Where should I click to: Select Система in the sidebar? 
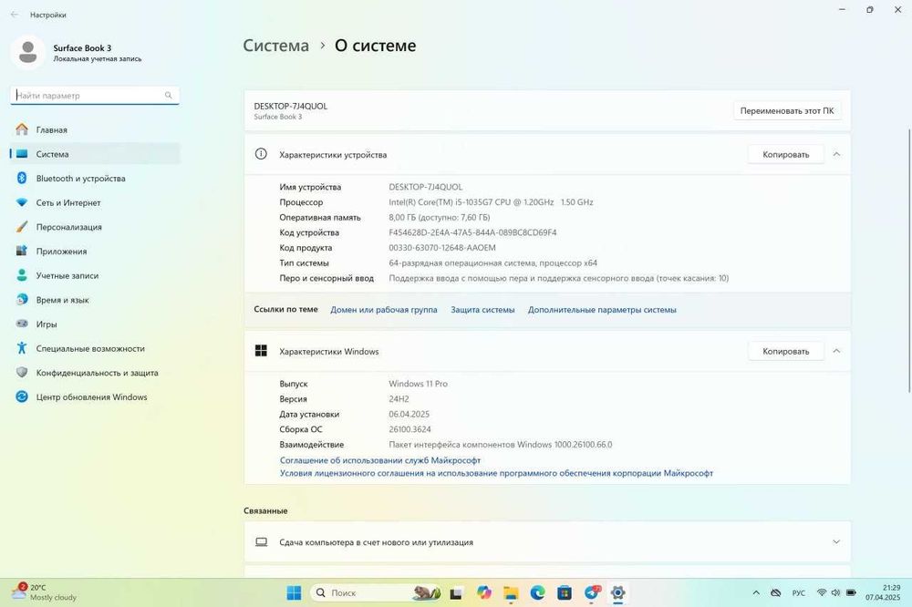point(95,154)
